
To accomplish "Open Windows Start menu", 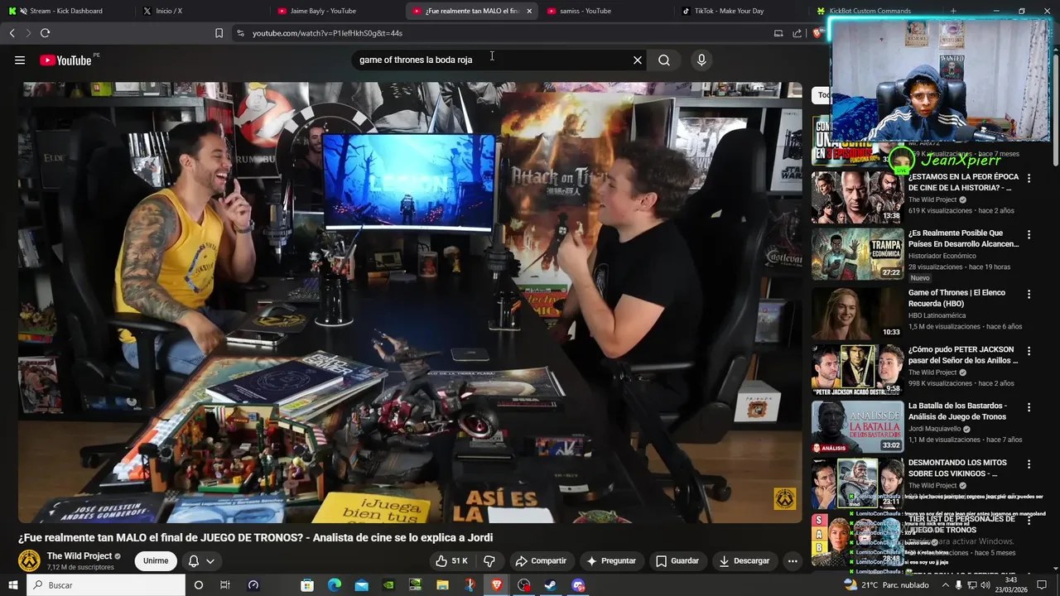I will coord(12,585).
